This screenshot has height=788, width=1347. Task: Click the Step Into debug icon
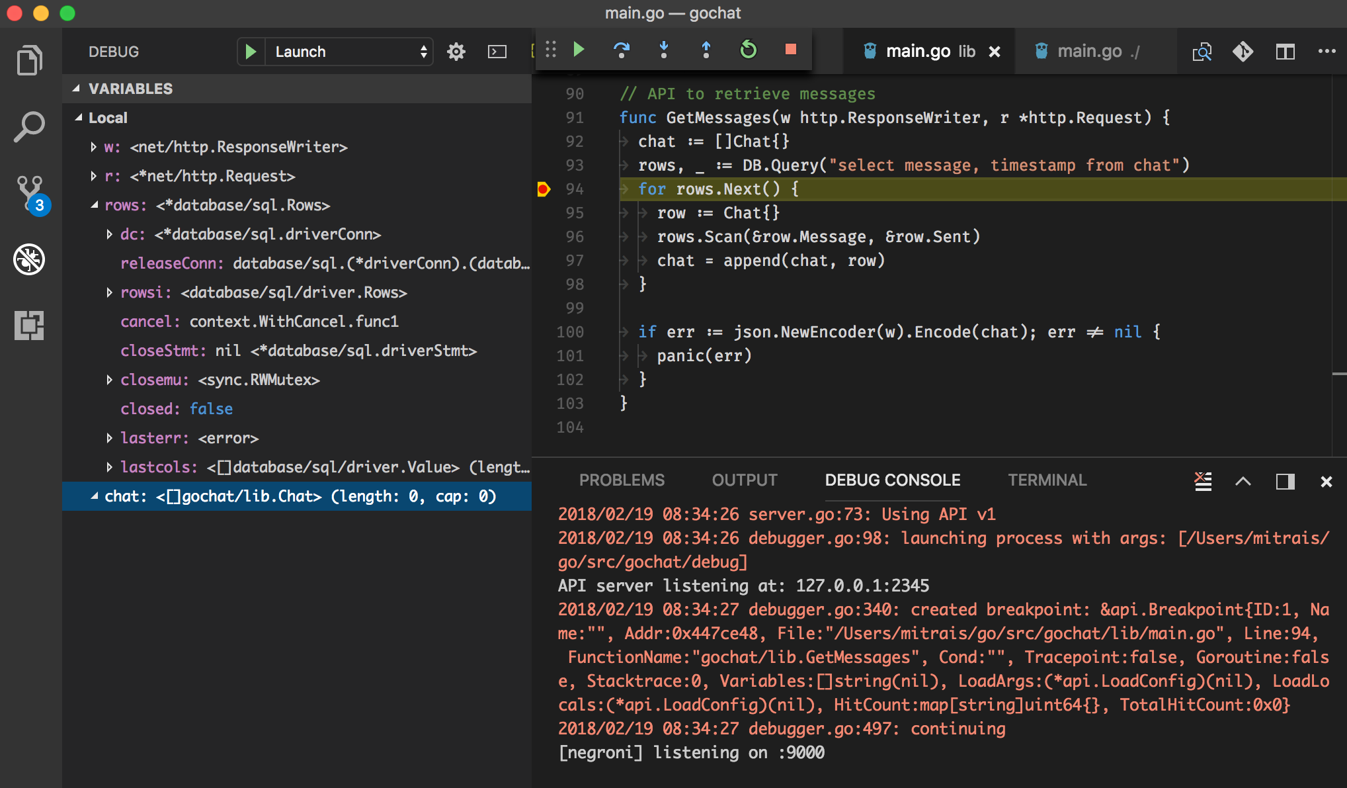664,50
